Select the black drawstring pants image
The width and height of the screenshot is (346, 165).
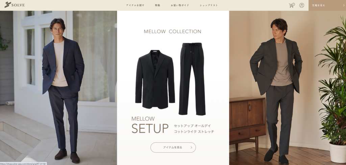click(x=192, y=79)
